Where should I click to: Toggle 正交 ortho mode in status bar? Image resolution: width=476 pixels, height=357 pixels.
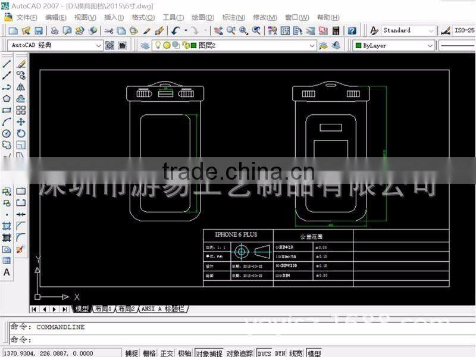pyautogui.click(x=167, y=353)
